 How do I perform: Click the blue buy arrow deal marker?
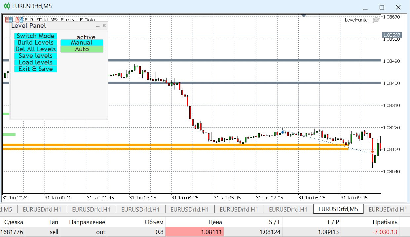point(282,132)
